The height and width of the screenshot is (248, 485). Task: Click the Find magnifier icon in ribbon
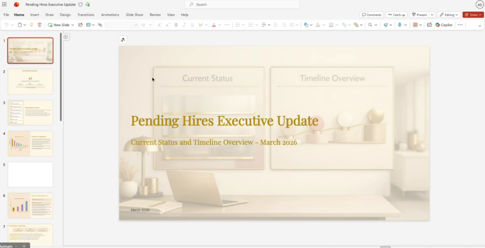(x=370, y=25)
